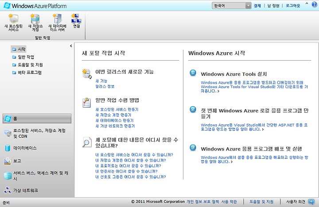This screenshot has height=207, width=319.
Task: Click the 일반 작업 수행 방법 clipboard icon
Action: coord(86,102)
